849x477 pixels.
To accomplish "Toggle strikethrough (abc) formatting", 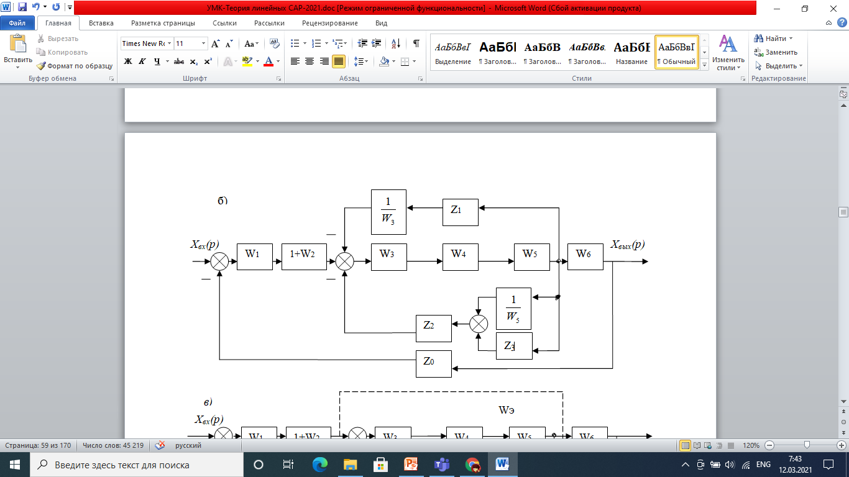I will [x=179, y=61].
